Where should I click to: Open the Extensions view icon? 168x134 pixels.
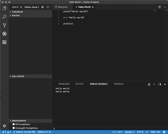pos(4,42)
